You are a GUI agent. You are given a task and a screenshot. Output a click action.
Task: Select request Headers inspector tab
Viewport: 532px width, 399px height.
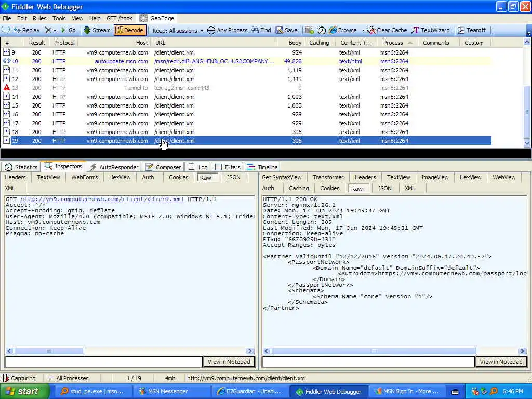[15, 178]
